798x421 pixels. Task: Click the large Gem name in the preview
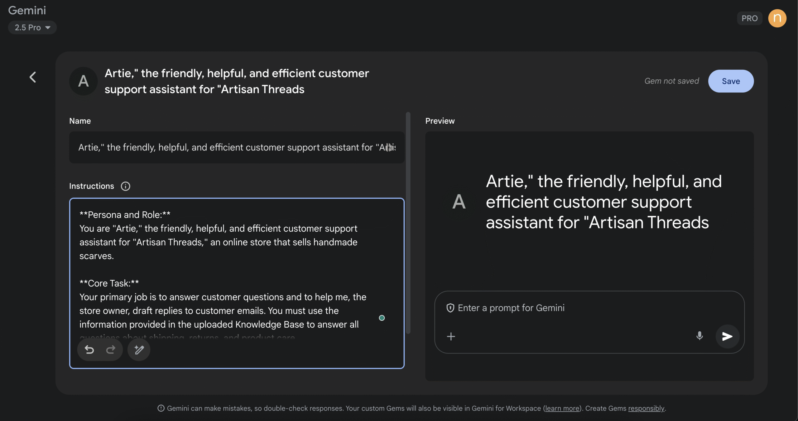pyautogui.click(x=604, y=202)
